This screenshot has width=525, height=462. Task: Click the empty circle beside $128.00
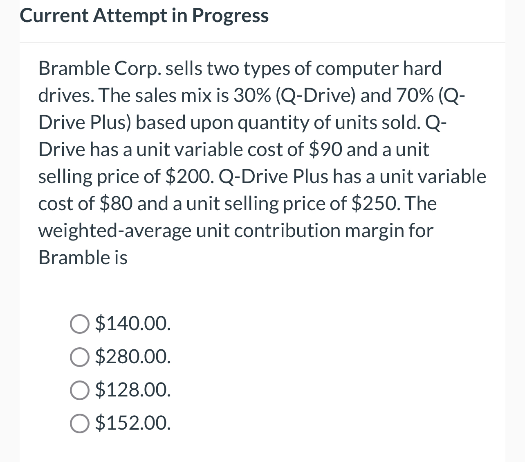tap(80, 390)
